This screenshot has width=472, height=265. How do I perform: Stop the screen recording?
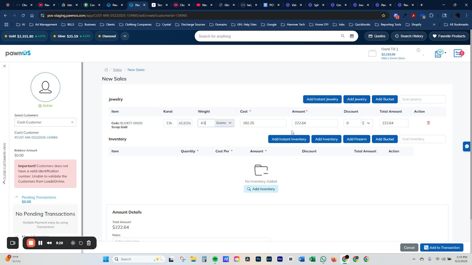[31, 243]
